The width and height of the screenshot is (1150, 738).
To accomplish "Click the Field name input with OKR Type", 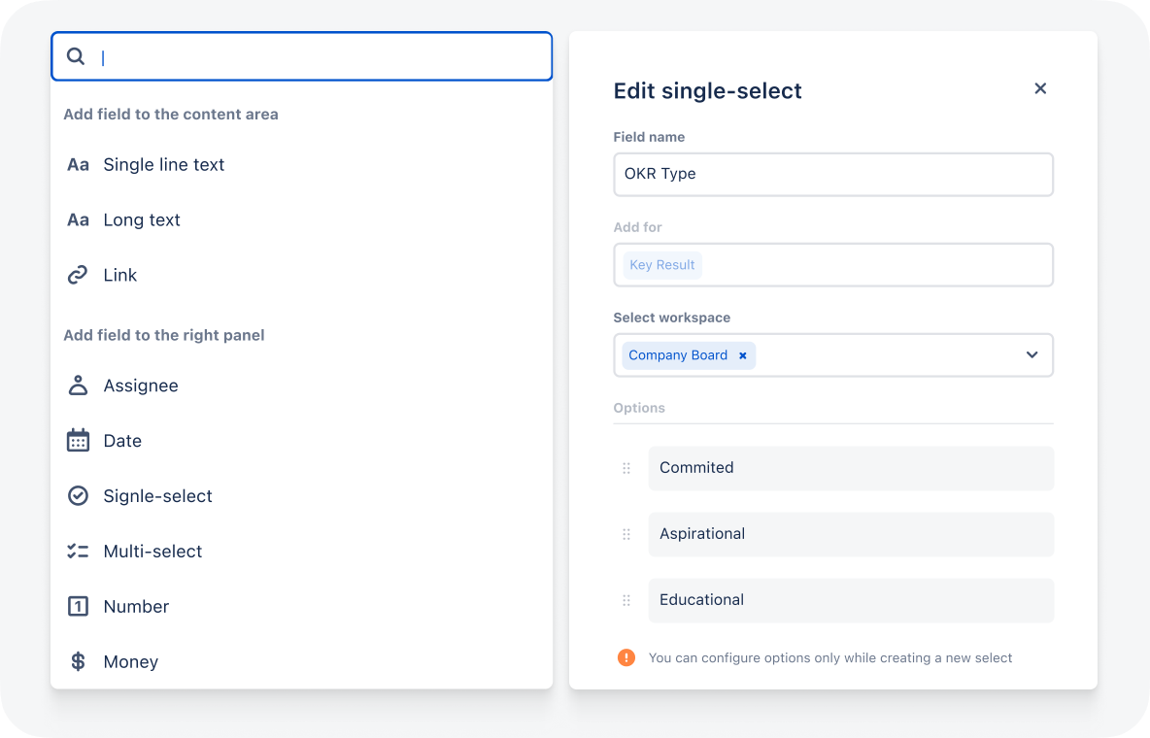I will tap(833, 175).
